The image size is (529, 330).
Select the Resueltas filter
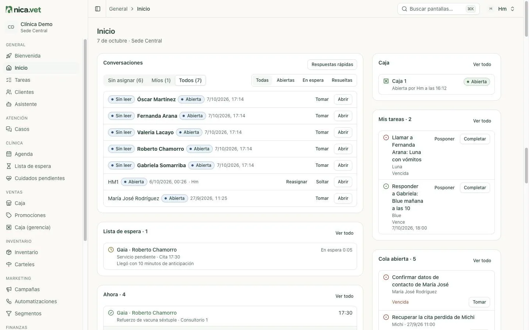coord(342,80)
